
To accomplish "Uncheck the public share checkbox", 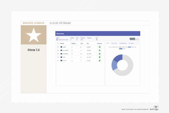I will pos(58,47).
